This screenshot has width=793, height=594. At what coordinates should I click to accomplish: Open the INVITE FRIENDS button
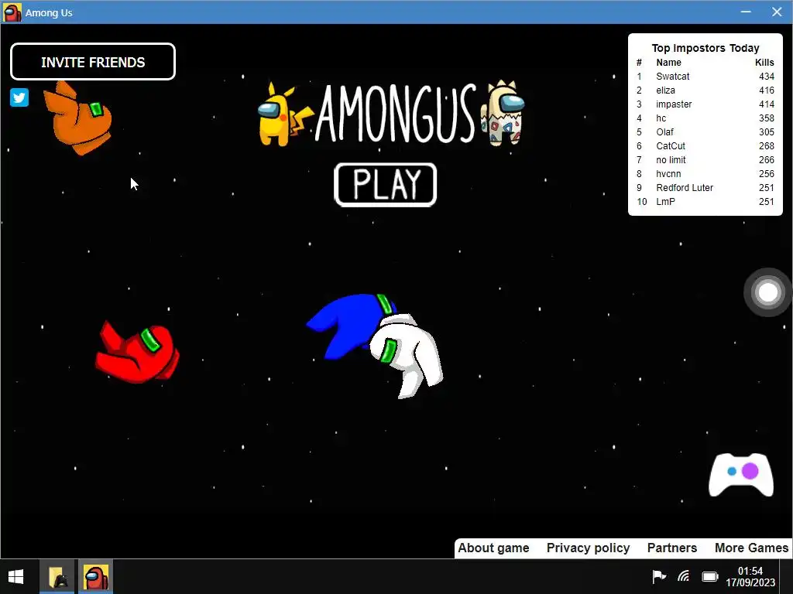(93, 62)
